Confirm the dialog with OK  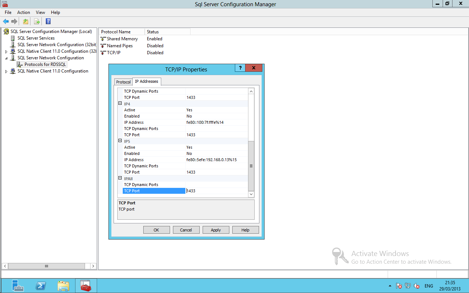[x=156, y=230]
